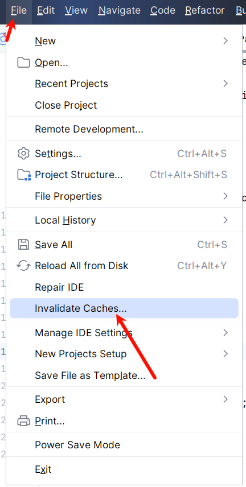The height and width of the screenshot is (487, 246).
Task: Expand the Recent Projects submenu chevron
Action: [226, 84]
